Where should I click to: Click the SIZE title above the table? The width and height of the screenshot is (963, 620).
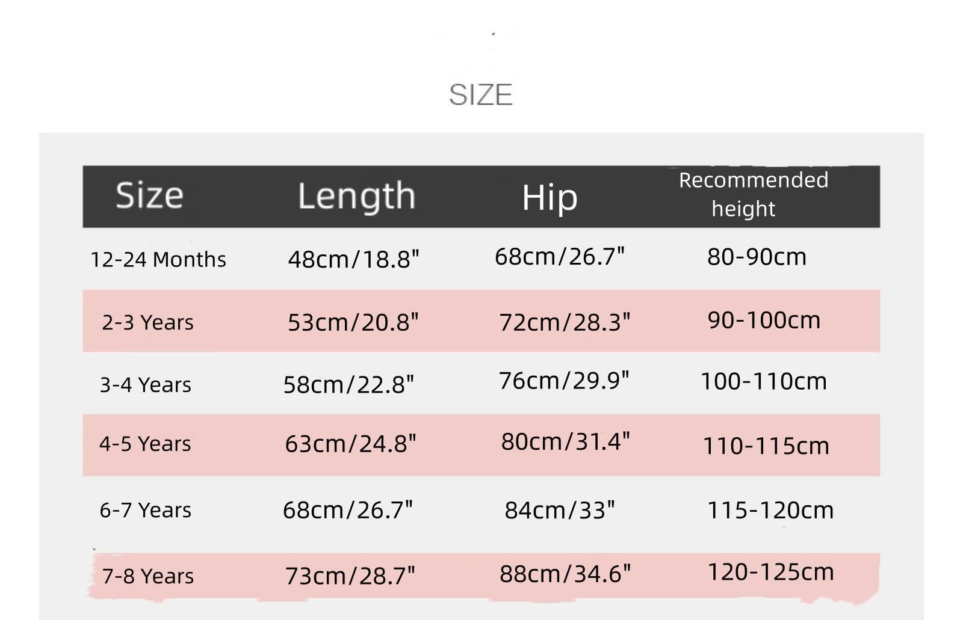point(480,95)
